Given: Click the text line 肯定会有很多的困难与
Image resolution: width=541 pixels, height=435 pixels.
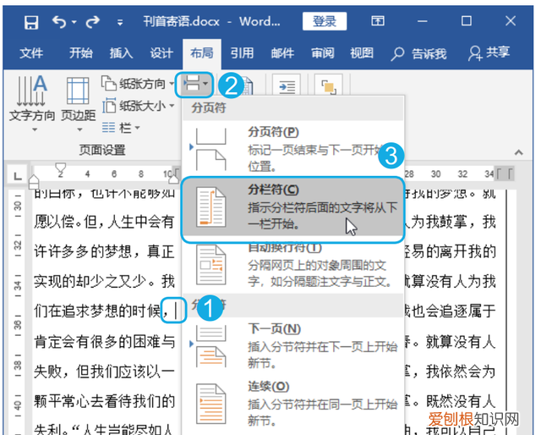Looking at the screenshot, I should 104,342.
